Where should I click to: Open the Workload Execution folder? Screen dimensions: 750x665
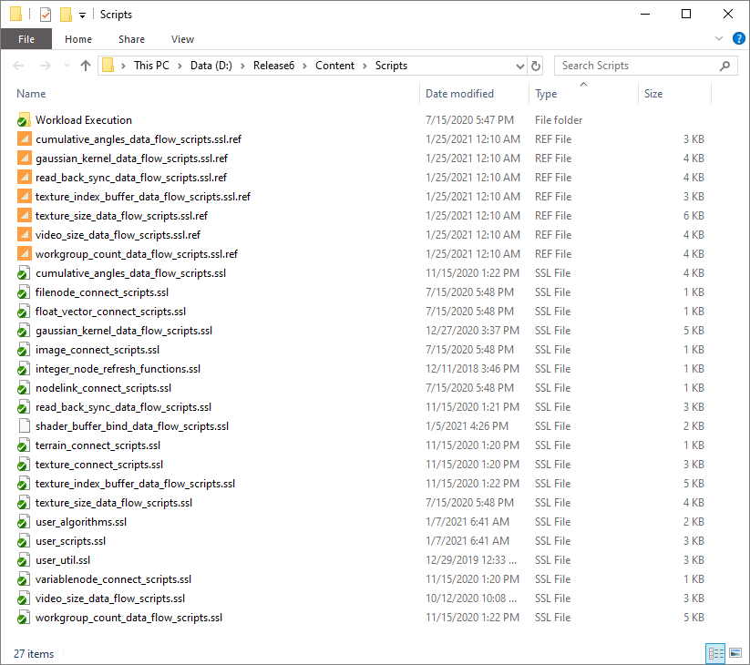(x=84, y=119)
